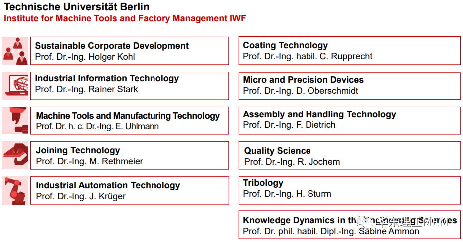Open the Industrial Information Technology box

130,86
